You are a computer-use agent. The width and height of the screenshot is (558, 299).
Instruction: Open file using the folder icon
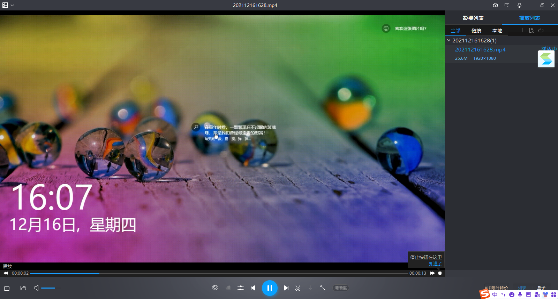(x=23, y=288)
